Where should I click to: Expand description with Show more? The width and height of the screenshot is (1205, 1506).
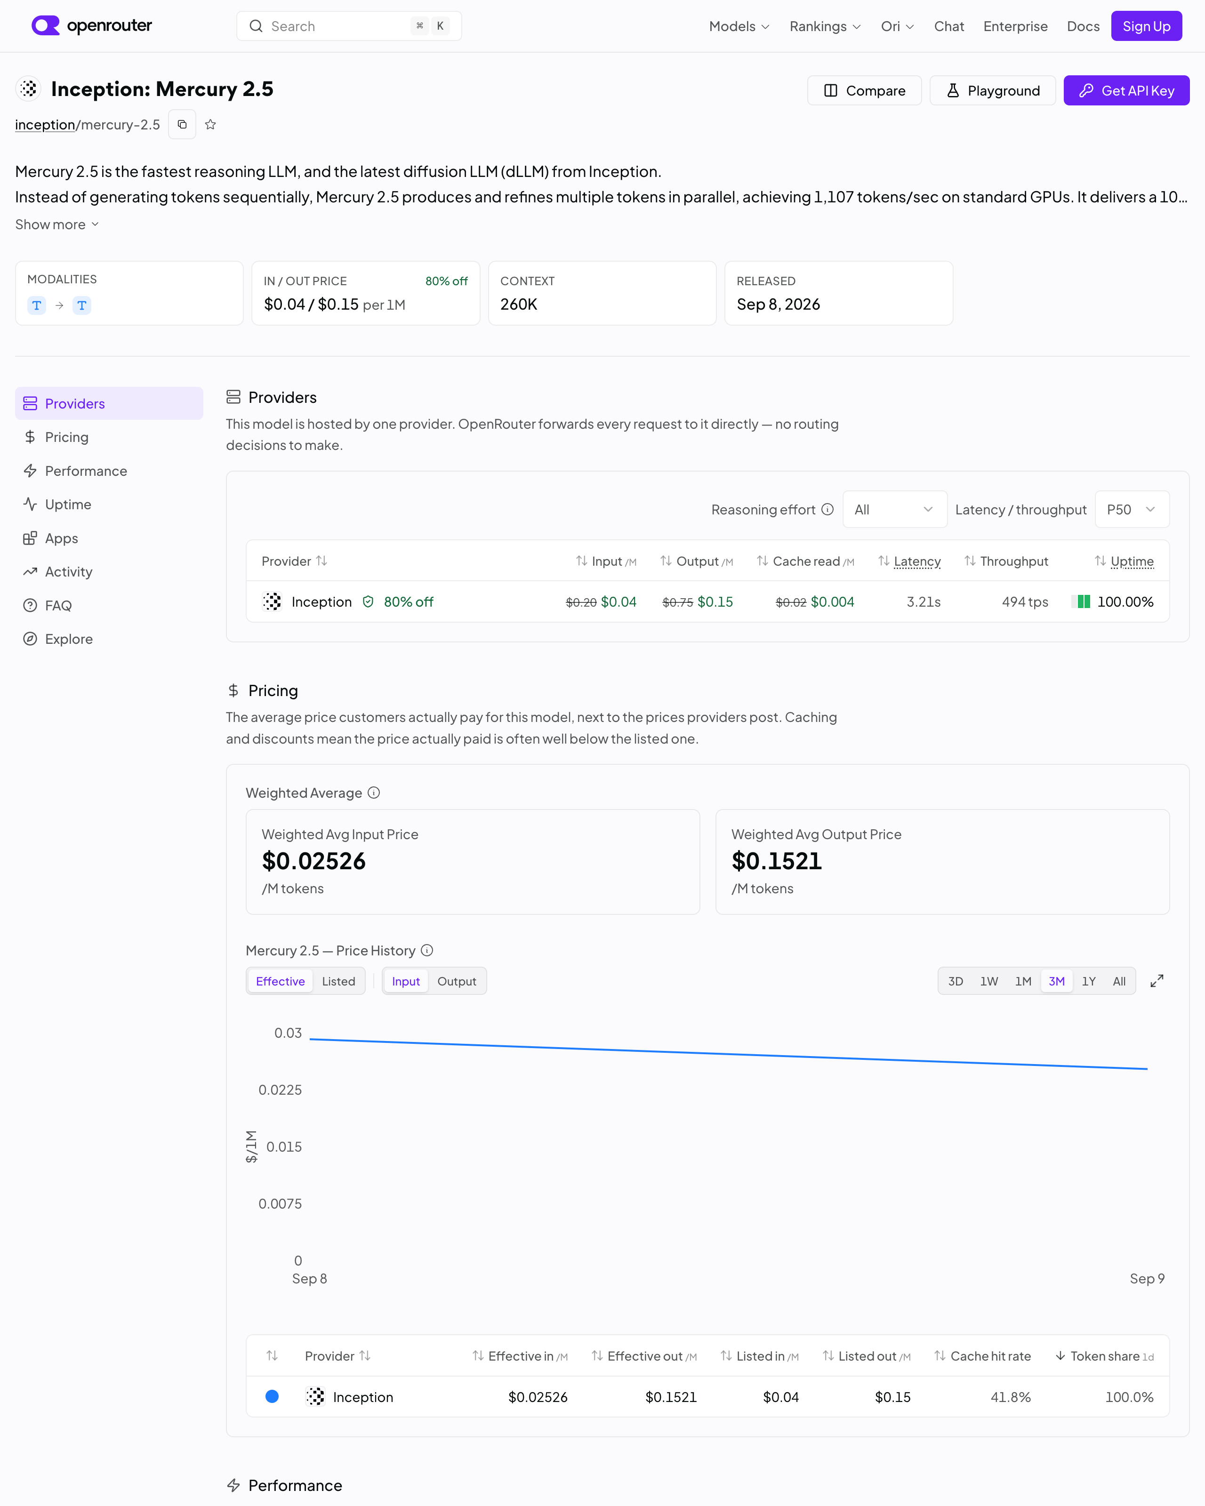(x=57, y=224)
